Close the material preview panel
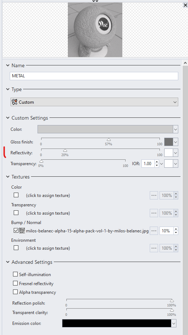Screen dimensions: 188x335 (x=185, y=5)
